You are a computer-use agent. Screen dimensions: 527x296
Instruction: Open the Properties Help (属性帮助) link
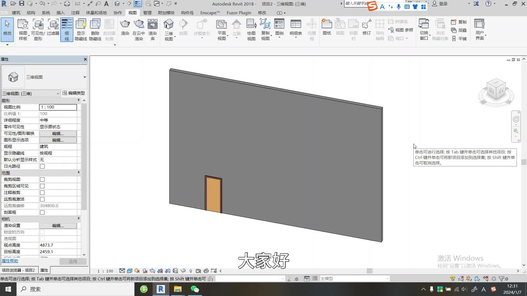click(10, 261)
